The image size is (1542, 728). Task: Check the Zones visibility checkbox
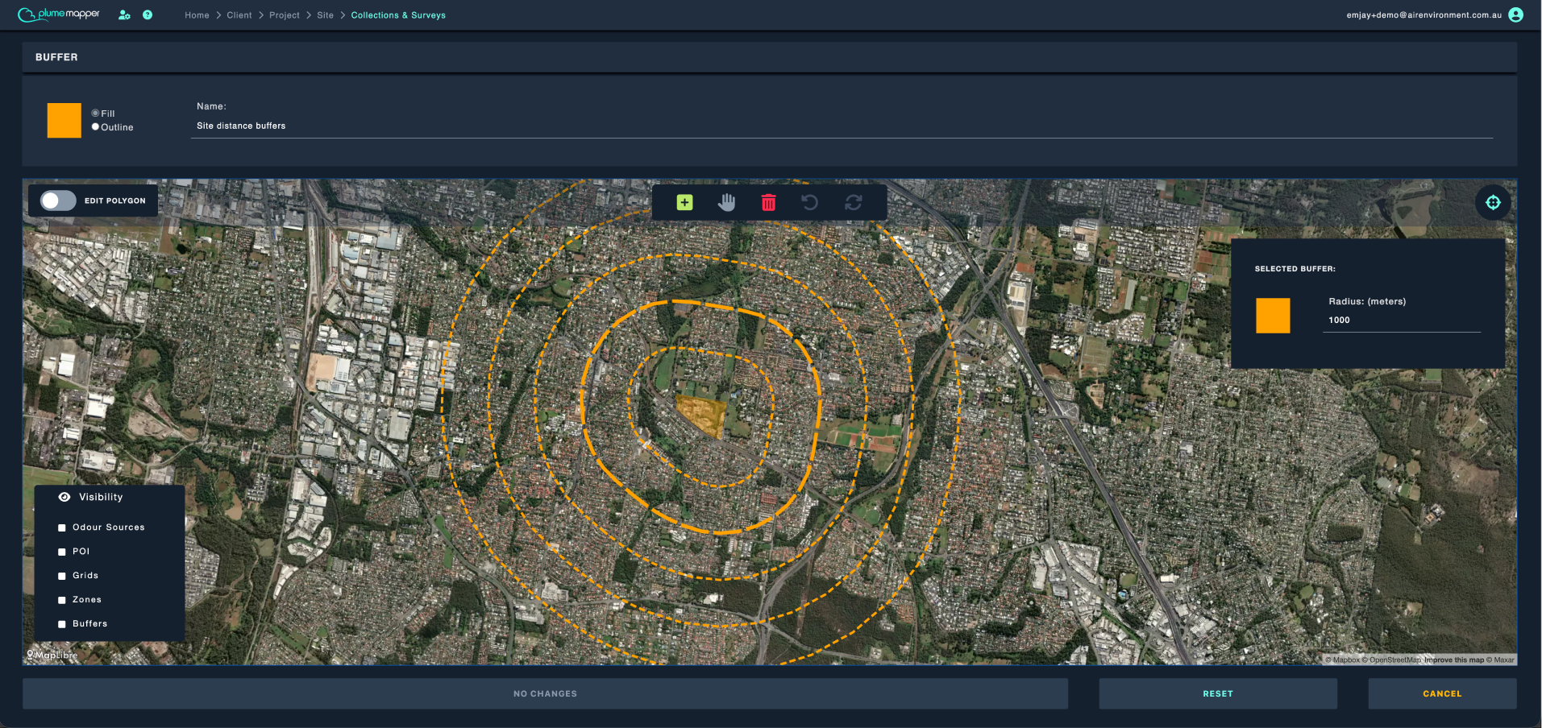click(62, 600)
